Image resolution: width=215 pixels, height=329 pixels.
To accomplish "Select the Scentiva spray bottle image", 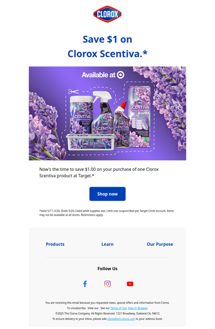I will click(x=103, y=112).
